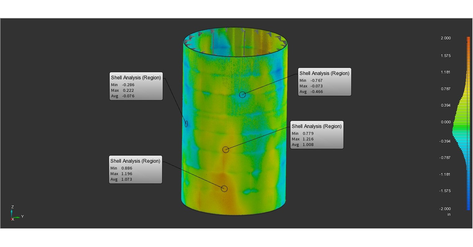
Task: Click the blue -2.000 band at the scale bottom
Action: (469, 208)
